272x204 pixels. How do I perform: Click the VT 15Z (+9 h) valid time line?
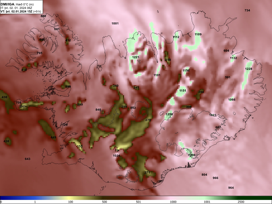click(21, 11)
